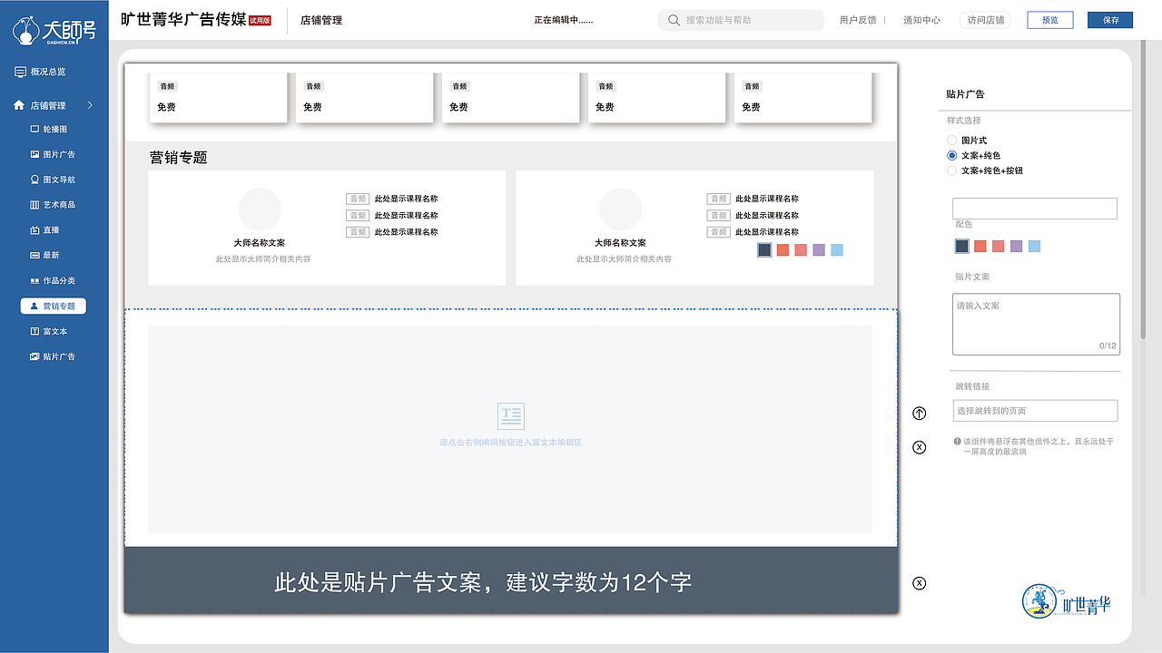Click first 免费 audio card

point(218,98)
